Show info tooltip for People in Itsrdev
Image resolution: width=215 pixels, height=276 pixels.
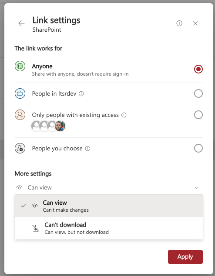point(81,93)
